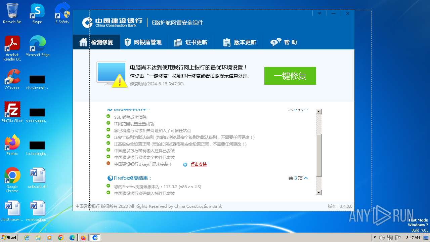Open the Edge taskbar icon

(x=72, y=238)
